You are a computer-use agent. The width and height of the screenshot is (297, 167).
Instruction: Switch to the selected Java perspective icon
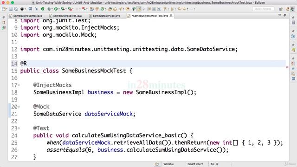(x=293, y=9)
